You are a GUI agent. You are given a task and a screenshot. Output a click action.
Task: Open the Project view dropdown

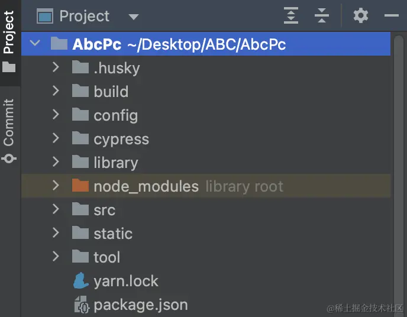[133, 17]
